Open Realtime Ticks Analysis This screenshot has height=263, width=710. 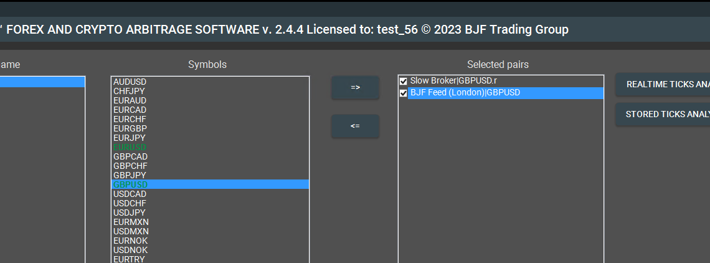(x=663, y=84)
